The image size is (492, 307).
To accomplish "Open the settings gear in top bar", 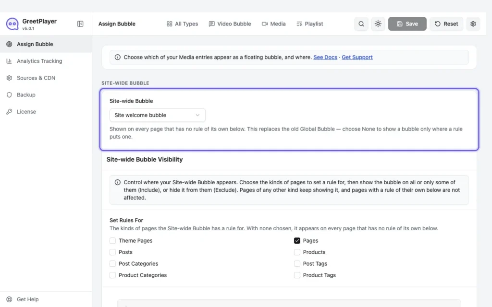I will (x=473, y=24).
